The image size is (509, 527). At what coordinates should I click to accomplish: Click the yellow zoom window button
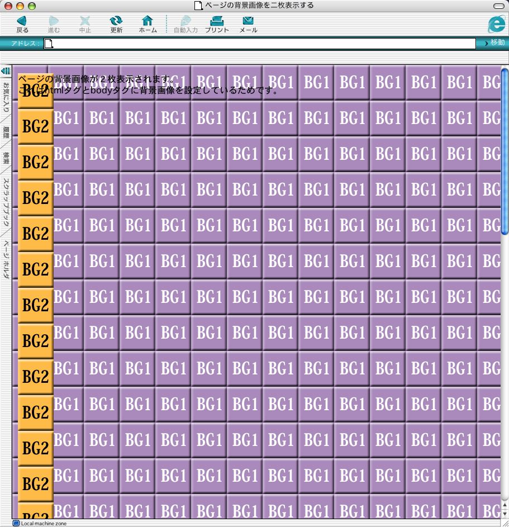[20, 6]
